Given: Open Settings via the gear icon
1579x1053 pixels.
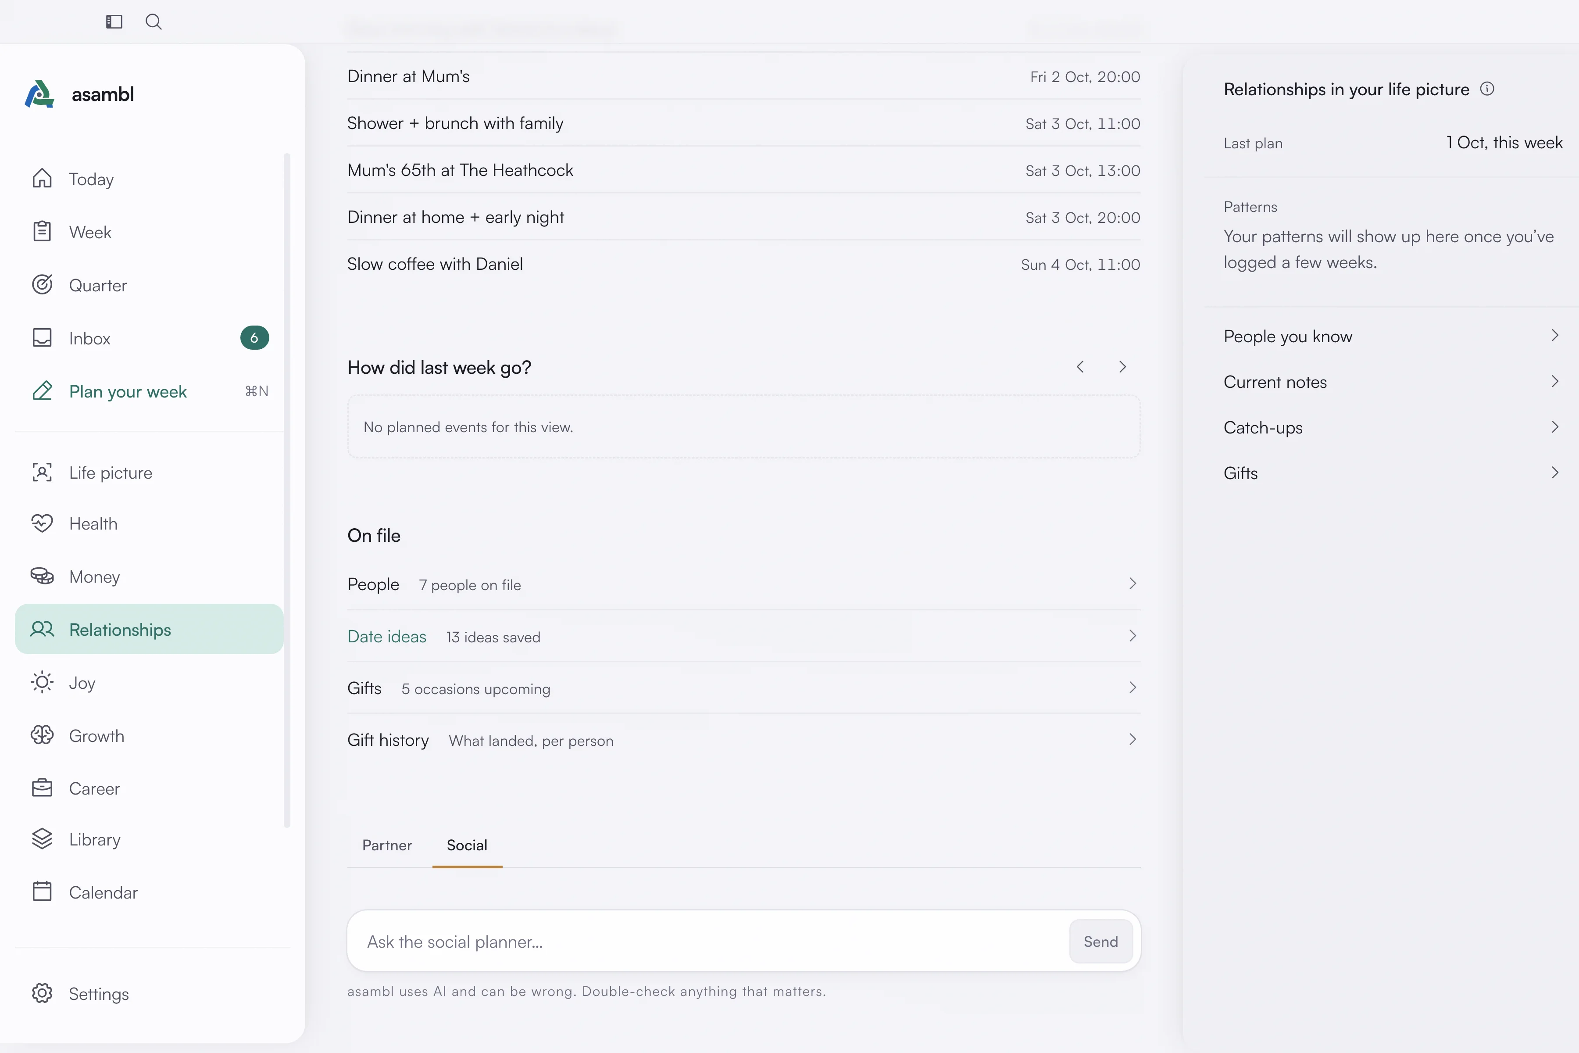Looking at the screenshot, I should (42, 993).
